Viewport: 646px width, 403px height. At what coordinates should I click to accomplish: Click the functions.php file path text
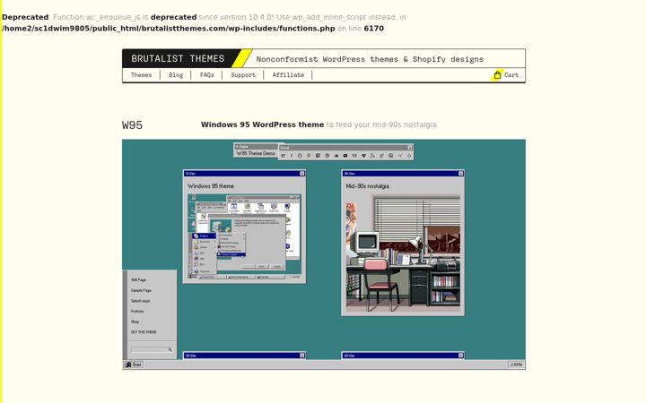(169, 29)
